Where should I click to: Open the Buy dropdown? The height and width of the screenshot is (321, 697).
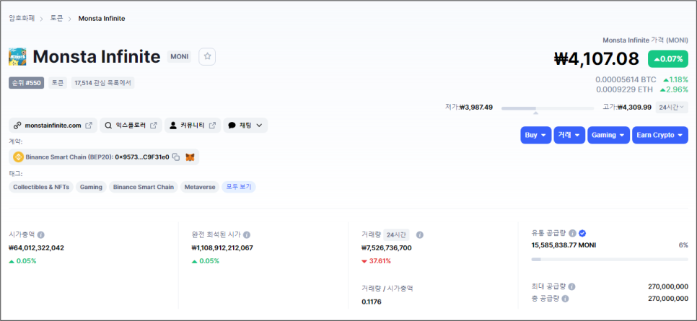(536, 135)
